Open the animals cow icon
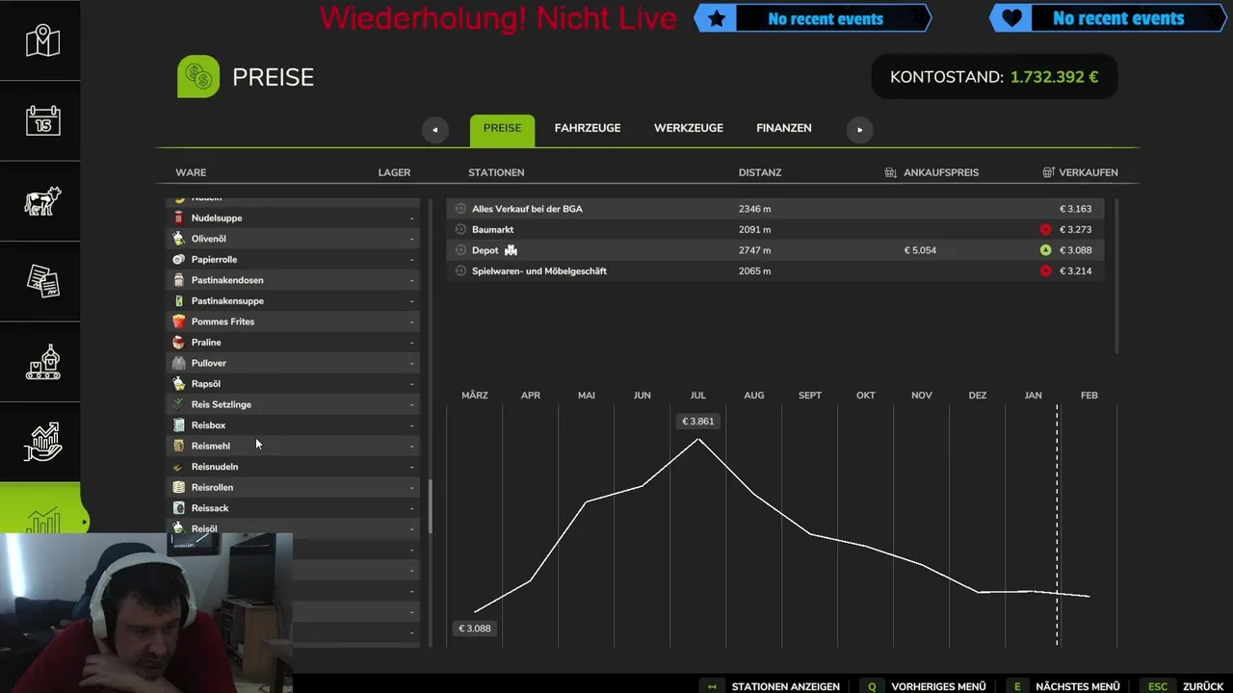Image resolution: width=1233 pixels, height=693 pixels. point(43,201)
